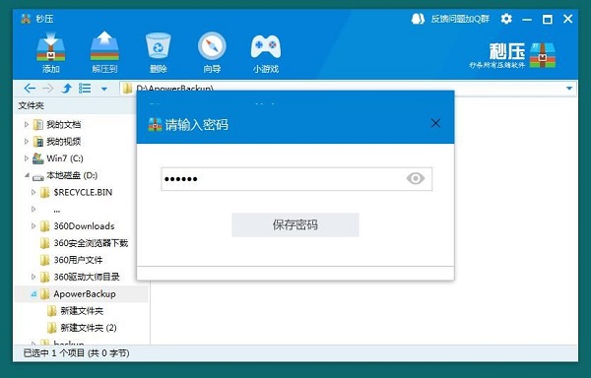Select the 新建文件夹 subfolder

[x=82, y=311]
